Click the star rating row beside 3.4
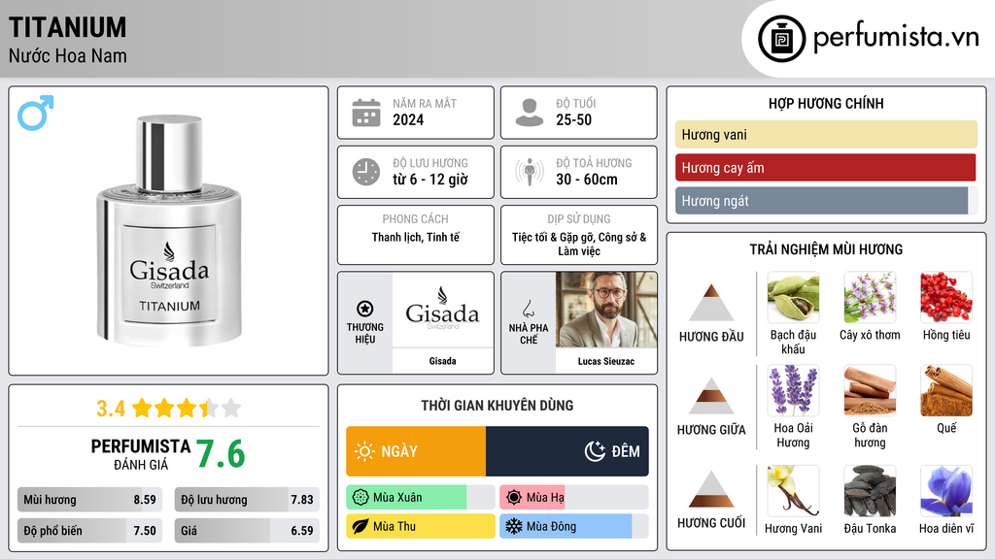Screen dimensions: 995x559 click(x=187, y=409)
